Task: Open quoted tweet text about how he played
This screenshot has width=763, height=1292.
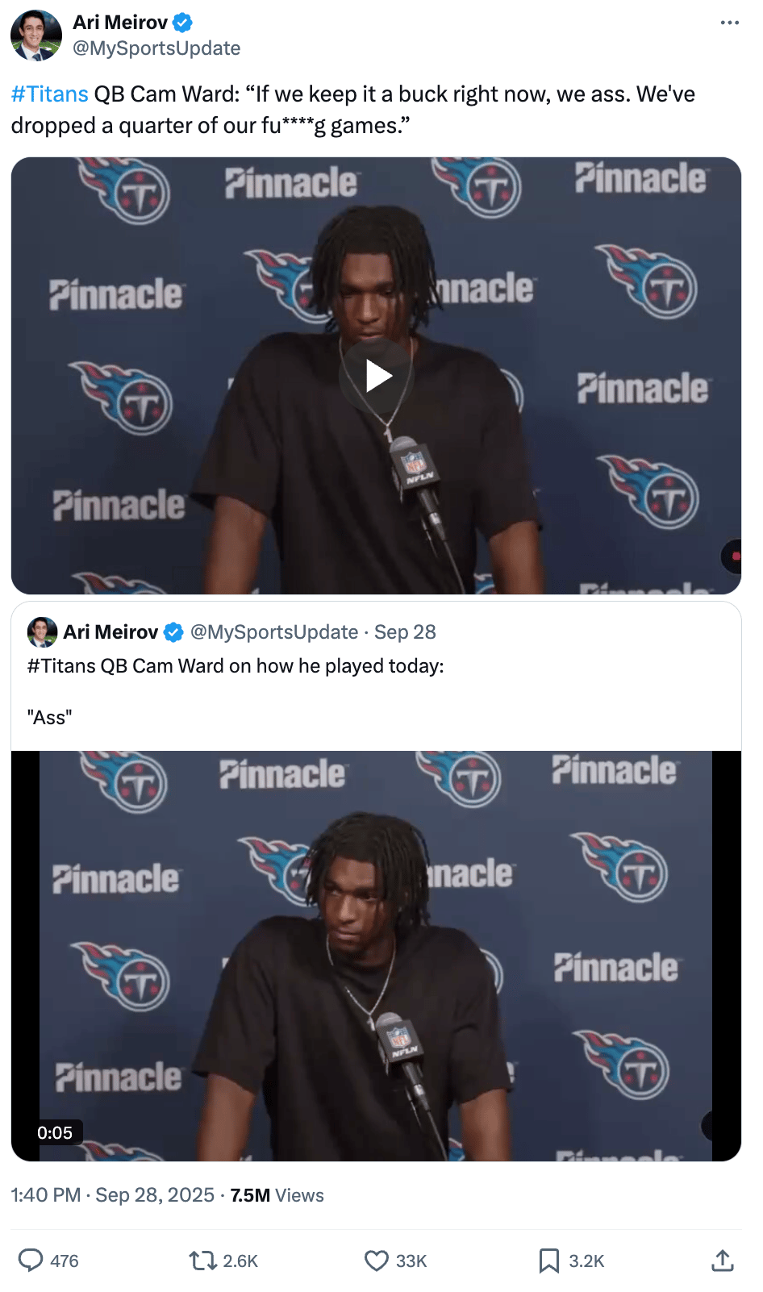Action: point(236,666)
